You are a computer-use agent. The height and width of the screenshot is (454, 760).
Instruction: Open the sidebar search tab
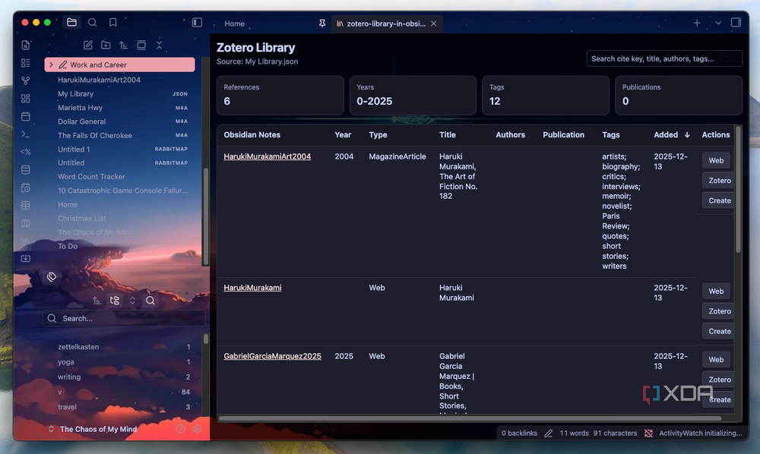92,22
